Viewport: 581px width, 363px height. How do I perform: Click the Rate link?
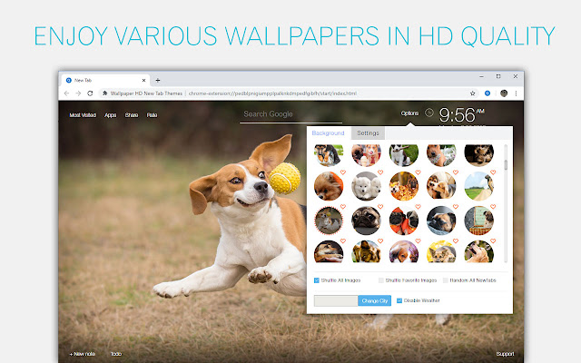click(x=152, y=115)
